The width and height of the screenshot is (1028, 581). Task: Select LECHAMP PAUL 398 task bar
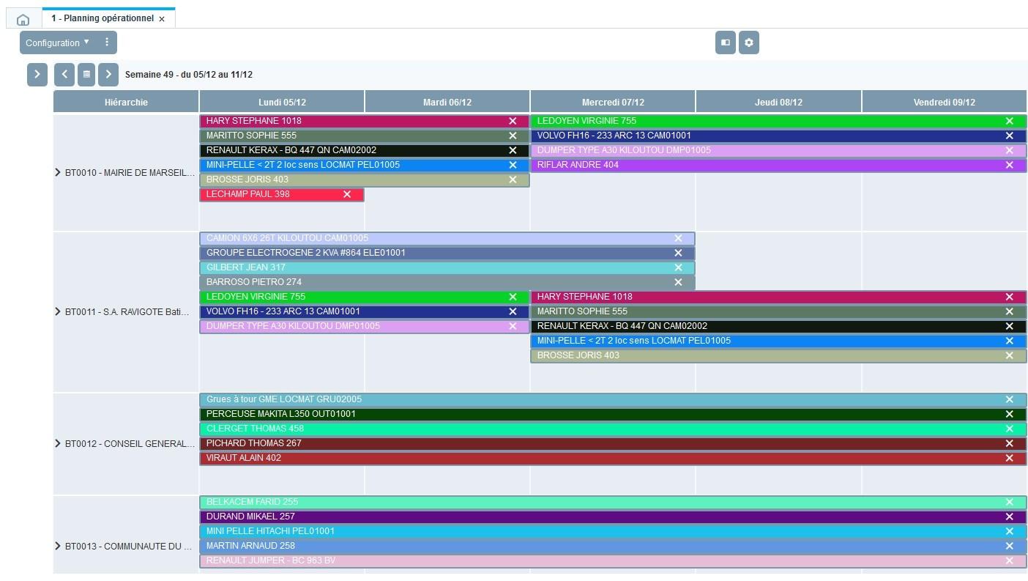(282, 194)
